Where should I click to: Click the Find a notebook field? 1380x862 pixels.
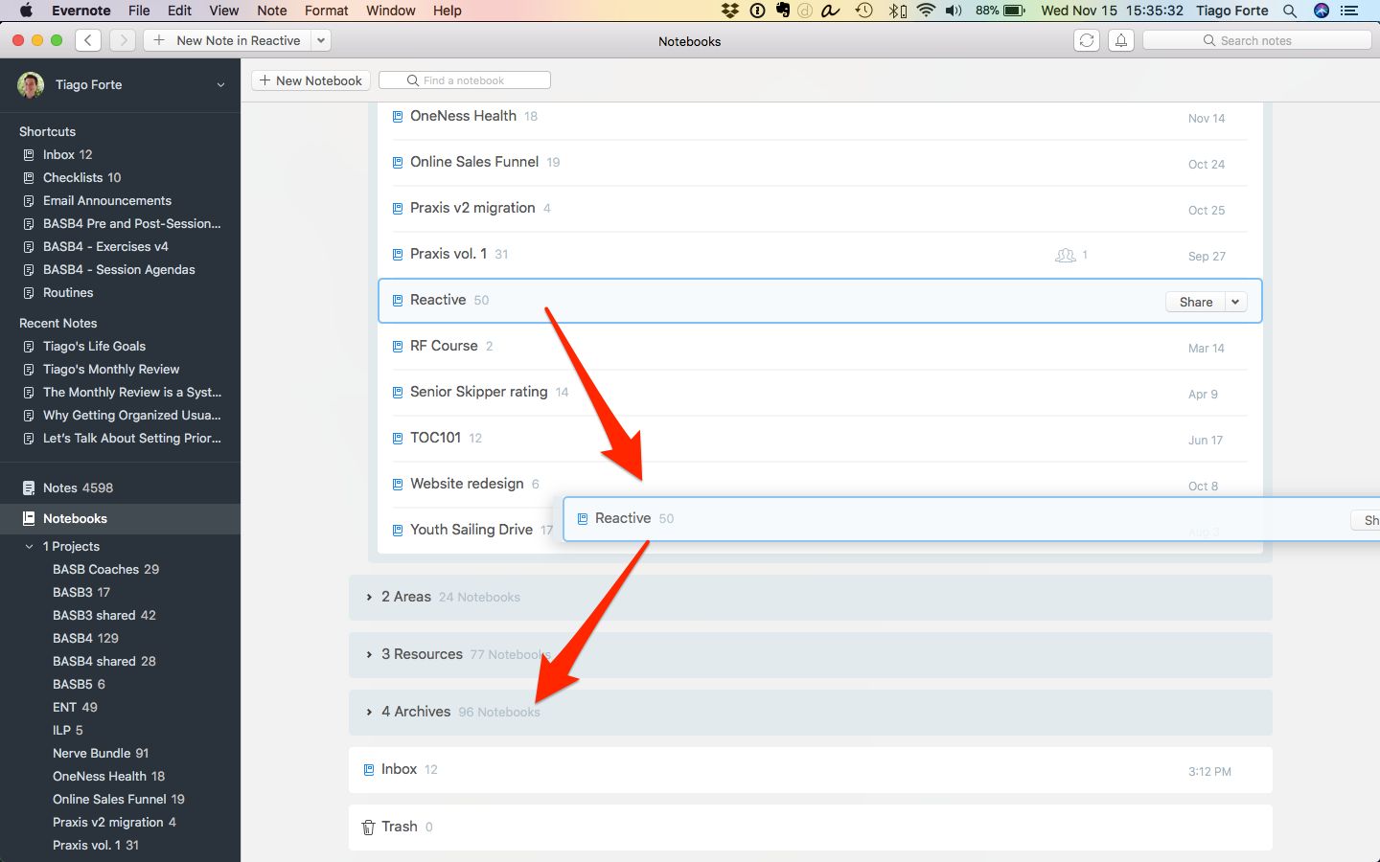(x=465, y=80)
